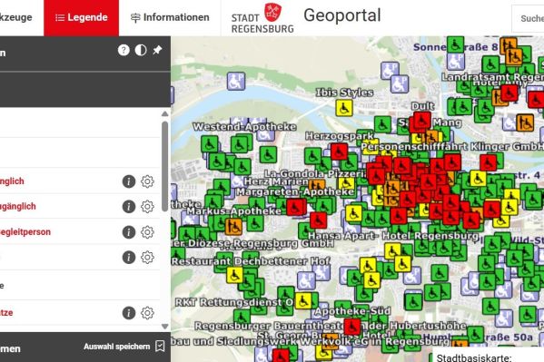The image size is (544, 362).
Task: Click the Auswahl speichern button
Action: (x=124, y=347)
